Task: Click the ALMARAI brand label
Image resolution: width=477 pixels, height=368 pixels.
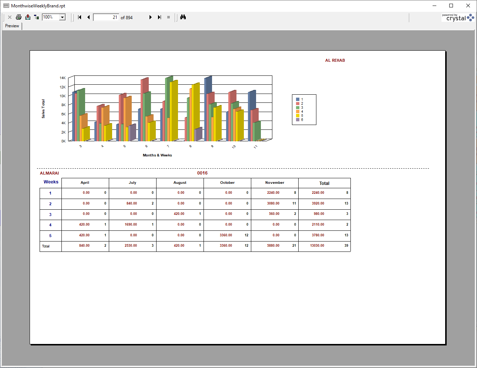Action: (x=50, y=173)
